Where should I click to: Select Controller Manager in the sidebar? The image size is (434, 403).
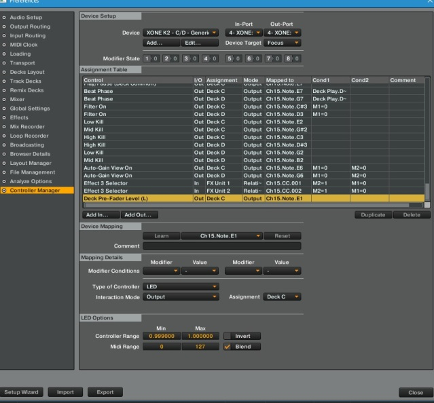(35, 190)
